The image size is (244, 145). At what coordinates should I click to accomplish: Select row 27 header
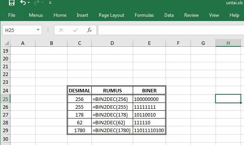[5, 115]
